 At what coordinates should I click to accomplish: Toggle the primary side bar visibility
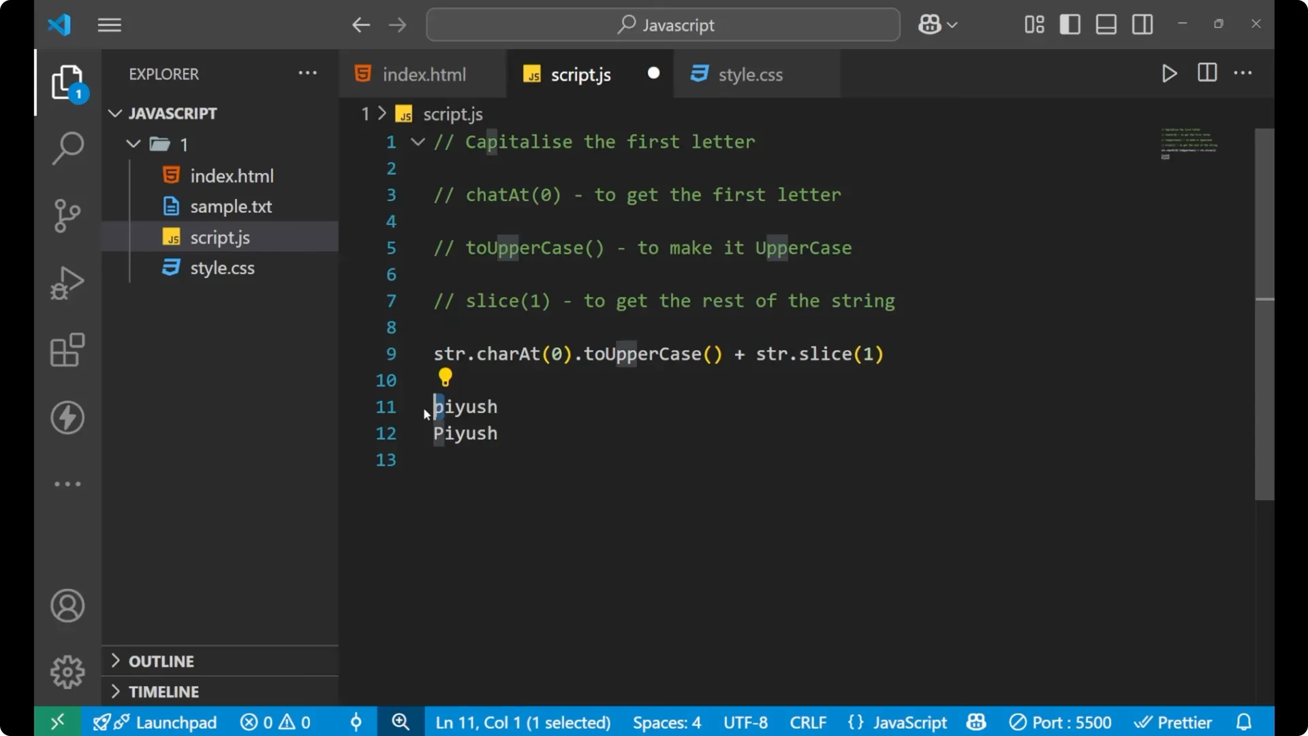pyautogui.click(x=1070, y=25)
